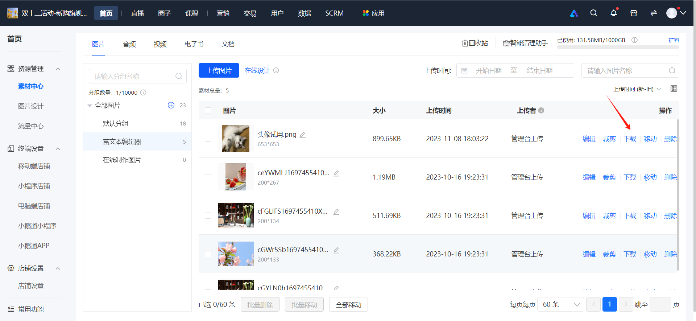Open 图片设计 in sidebar
This screenshot has height=321, width=696.
pyautogui.click(x=31, y=106)
